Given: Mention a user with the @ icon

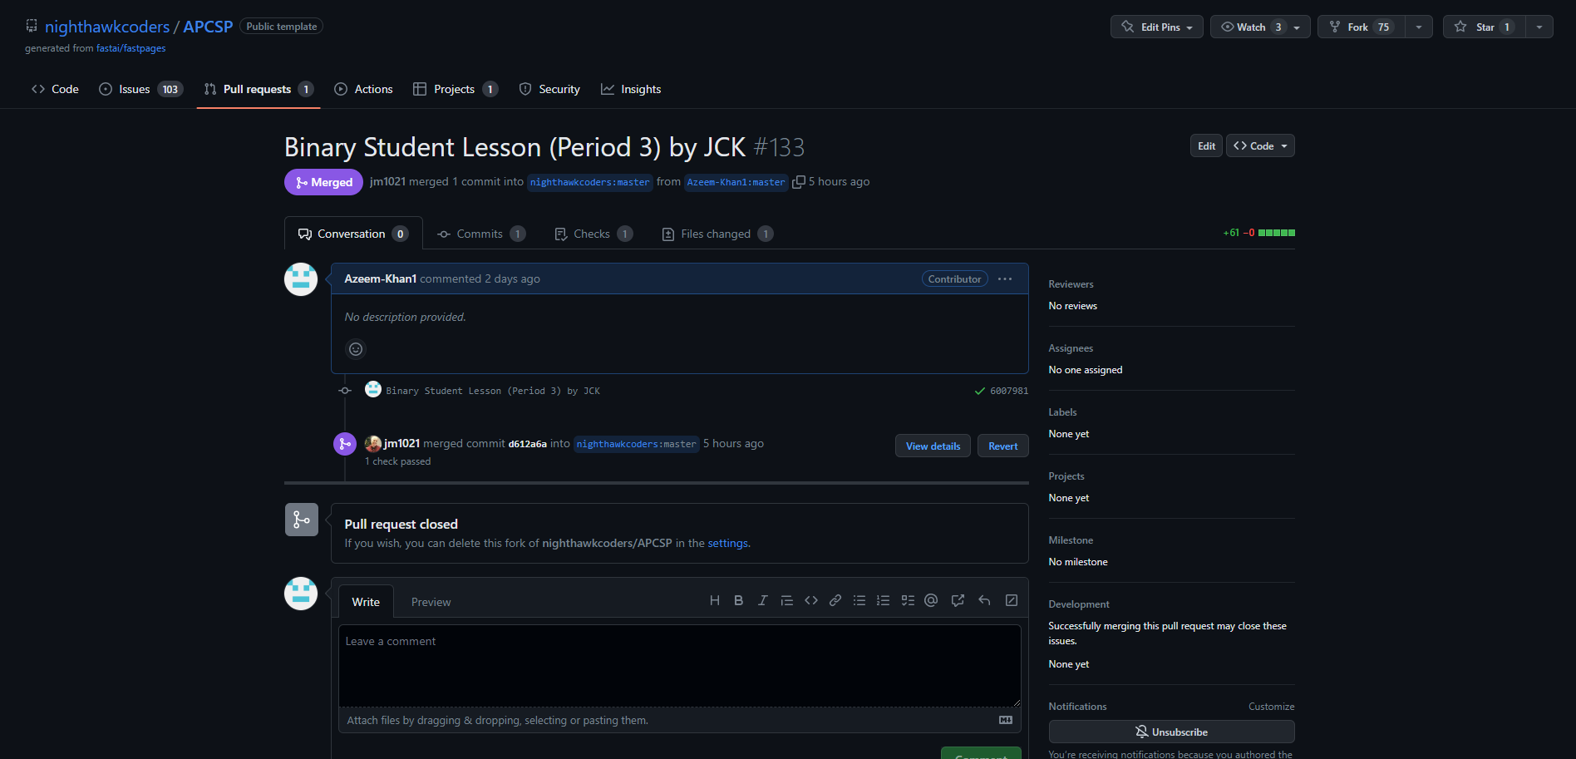Looking at the screenshot, I should coord(931,600).
